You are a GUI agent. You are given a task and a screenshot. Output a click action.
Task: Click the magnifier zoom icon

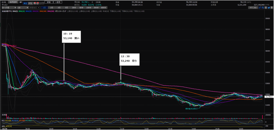pos(263,8)
